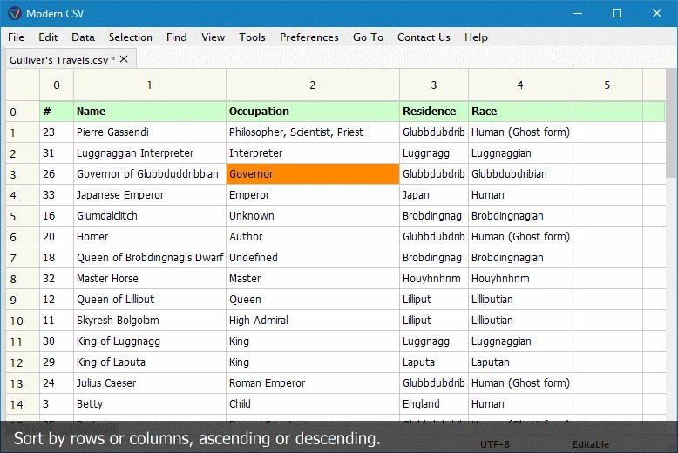Viewport: 678px width, 453px height.
Task: Select the Master Horse cell
Action: tap(150, 279)
